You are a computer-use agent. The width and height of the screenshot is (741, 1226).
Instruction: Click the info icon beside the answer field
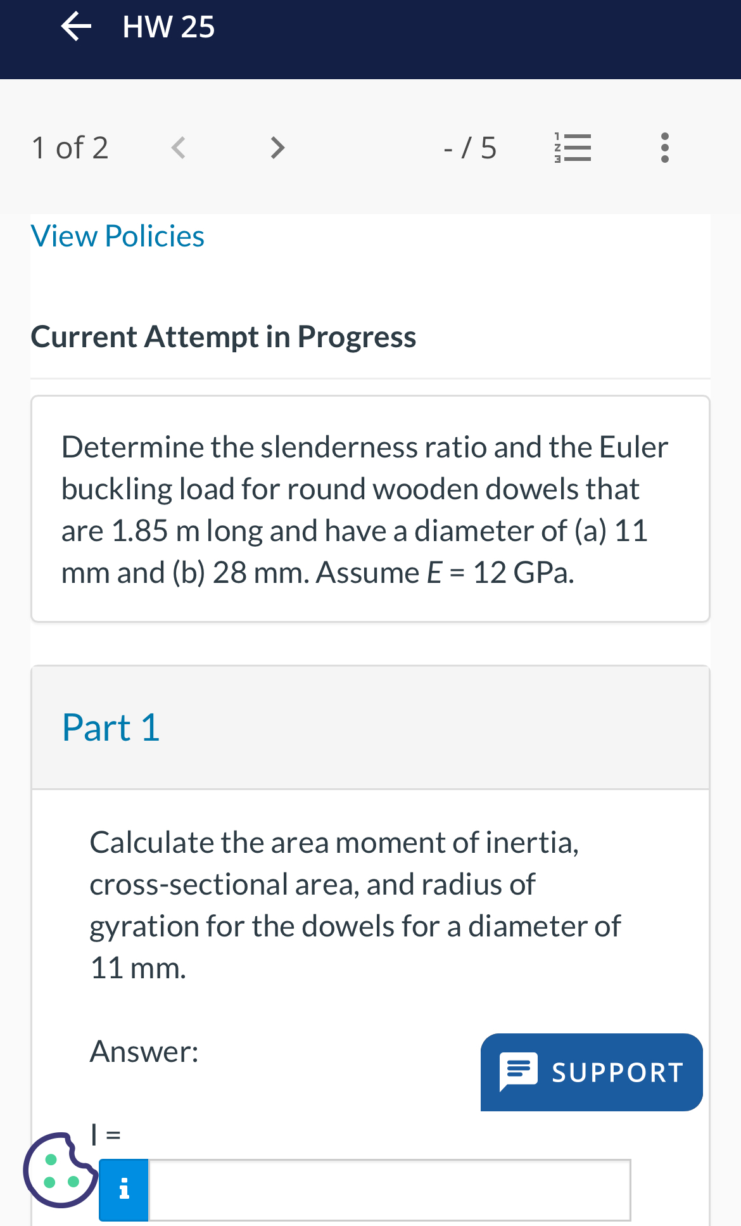pyautogui.click(x=123, y=1190)
